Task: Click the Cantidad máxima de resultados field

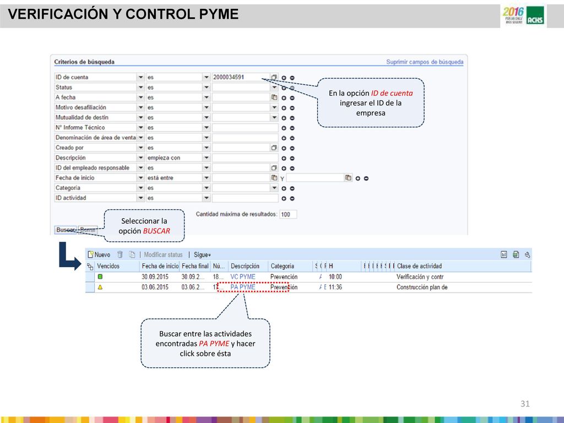Action: pos(288,214)
